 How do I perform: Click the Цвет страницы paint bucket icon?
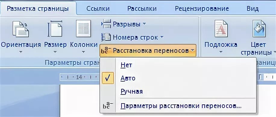click(259, 28)
